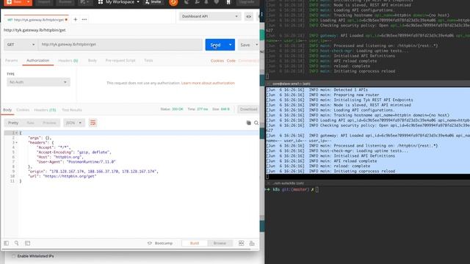Click the environment quick look eye icon
Screen dimensions: 470x264
click(248, 16)
